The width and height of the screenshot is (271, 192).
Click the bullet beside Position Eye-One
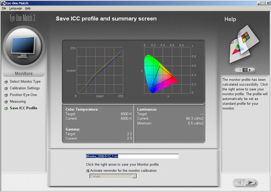point(6,95)
